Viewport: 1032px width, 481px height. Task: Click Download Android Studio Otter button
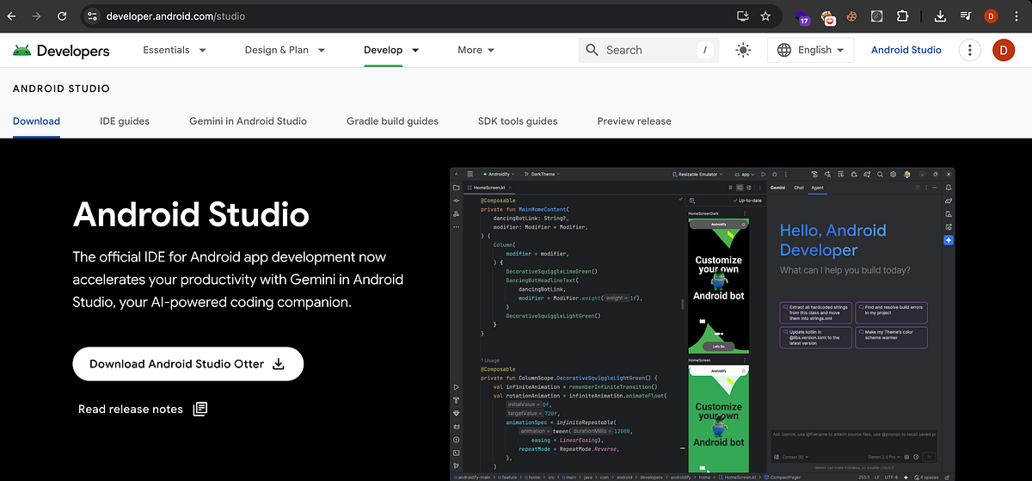coord(188,364)
